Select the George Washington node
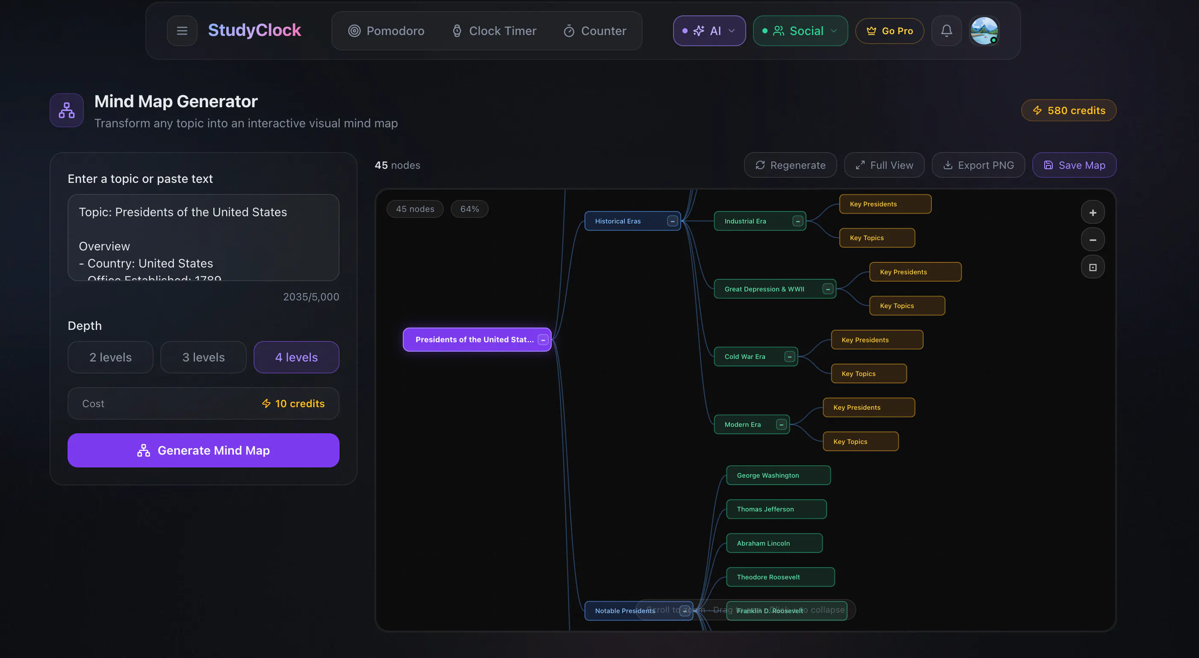This screenshot has width=1199, height=658. 778,475
